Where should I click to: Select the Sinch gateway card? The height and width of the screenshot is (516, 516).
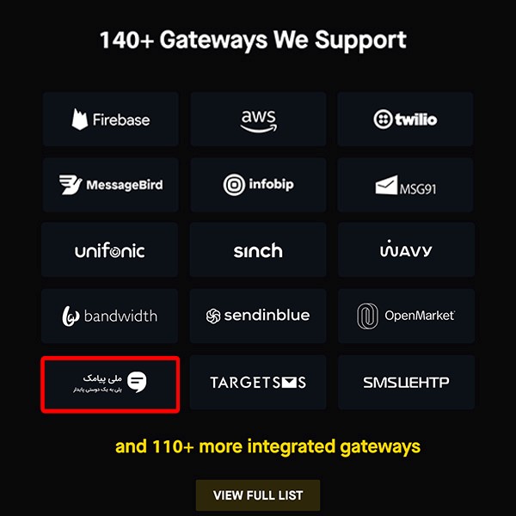click(258, 249)
